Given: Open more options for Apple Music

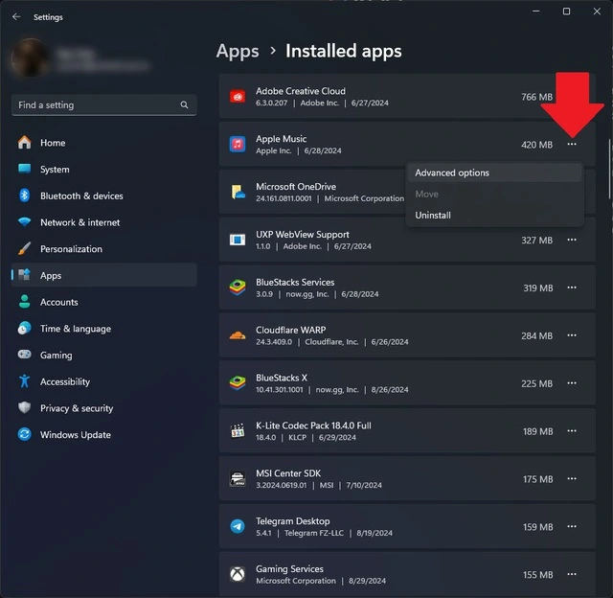Looking at the screenshot, I should (x=572, y=145).
